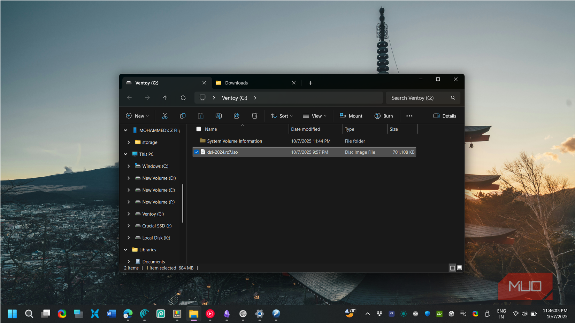Close the Downloads tab
Image resolution: width=575 pixels, height=323 pixels.
294,83
